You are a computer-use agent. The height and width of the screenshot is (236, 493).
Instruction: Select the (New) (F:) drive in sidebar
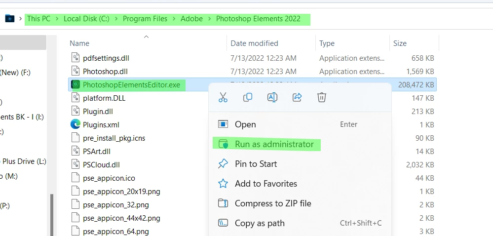15,73
